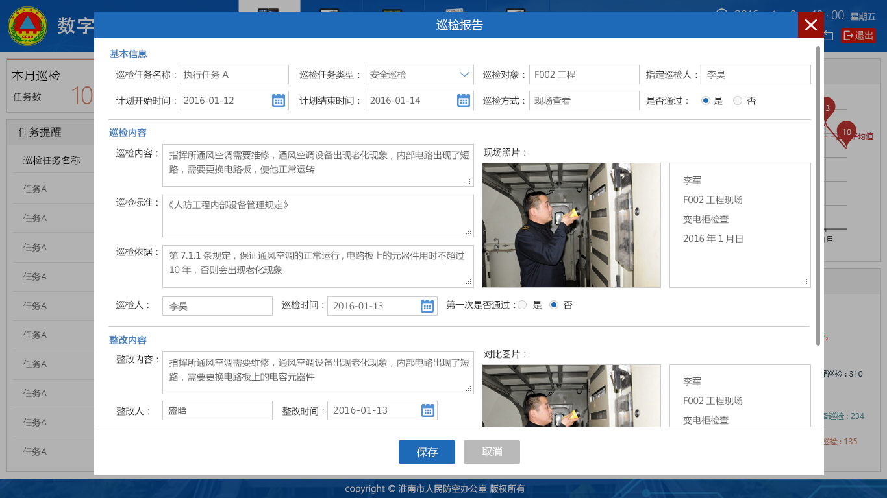Click 巡检任务名称 column header in background list
Viewport: 887px width, 498px height.
[52, 160]
